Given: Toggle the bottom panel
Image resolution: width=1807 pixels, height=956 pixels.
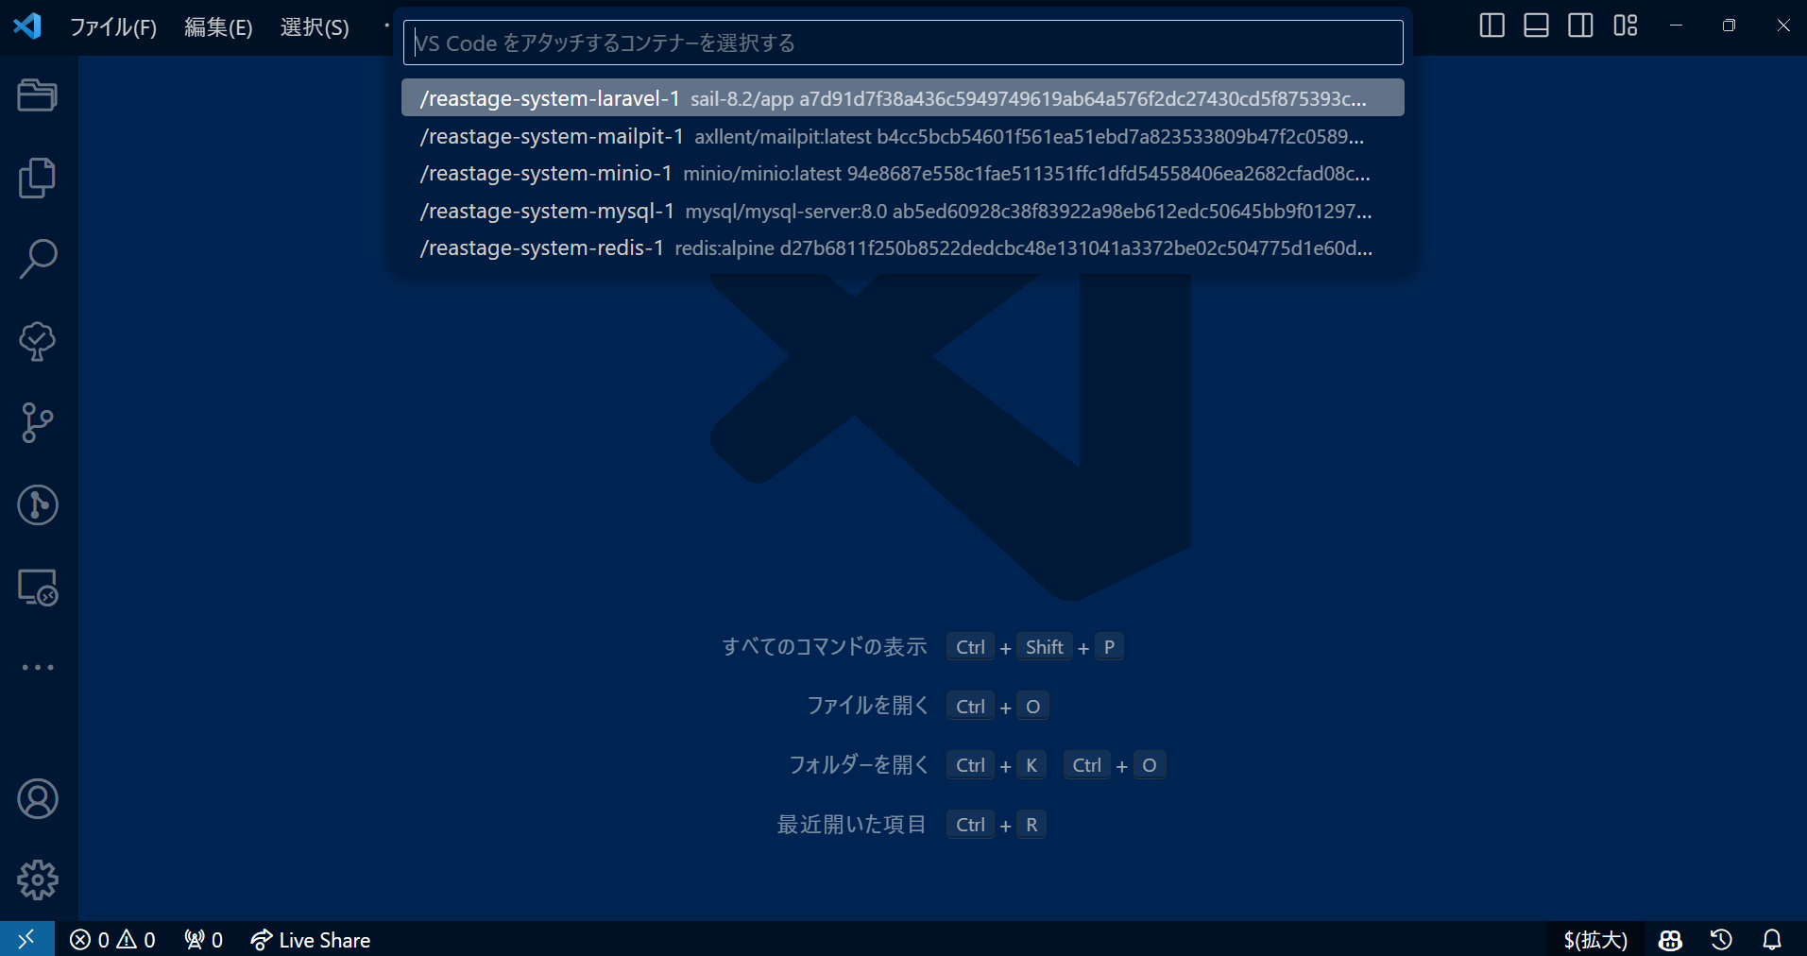Looking at the screenshot, I should 1536,26.
